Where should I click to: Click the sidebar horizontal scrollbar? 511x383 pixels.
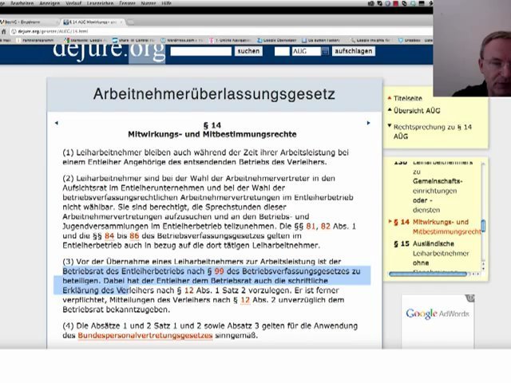pos(428,274)
